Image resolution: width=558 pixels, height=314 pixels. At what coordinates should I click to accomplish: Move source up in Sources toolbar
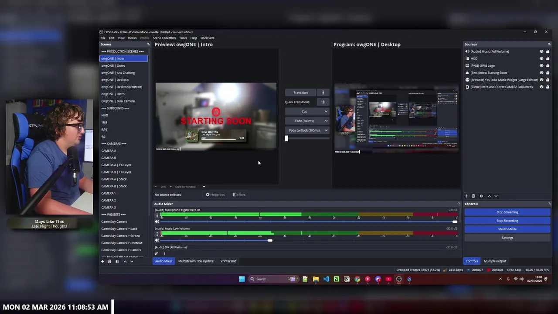click(489, 196)
